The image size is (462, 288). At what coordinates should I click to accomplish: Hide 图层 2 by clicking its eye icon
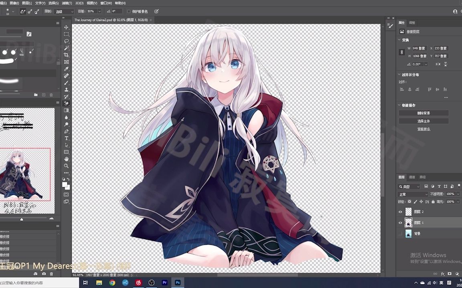tap(400, 212)
